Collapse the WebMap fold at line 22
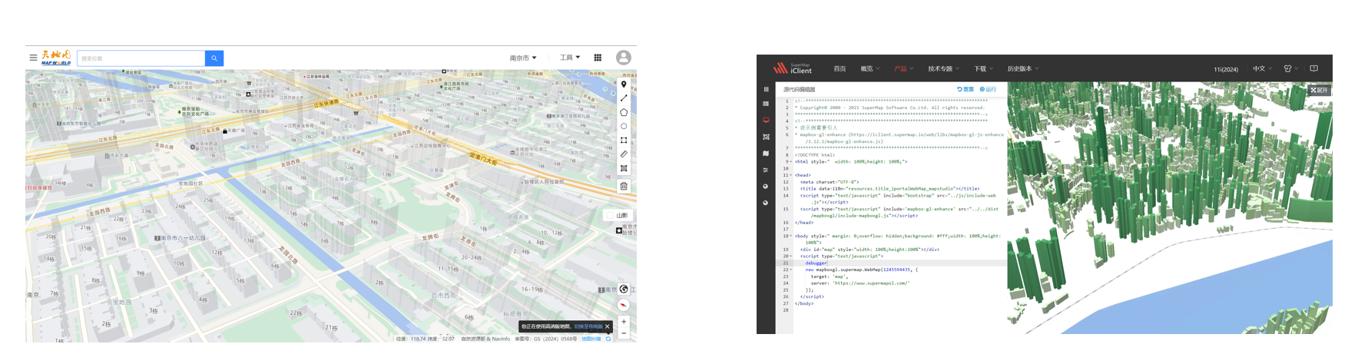1368x364 pixels. click(791, 270)
